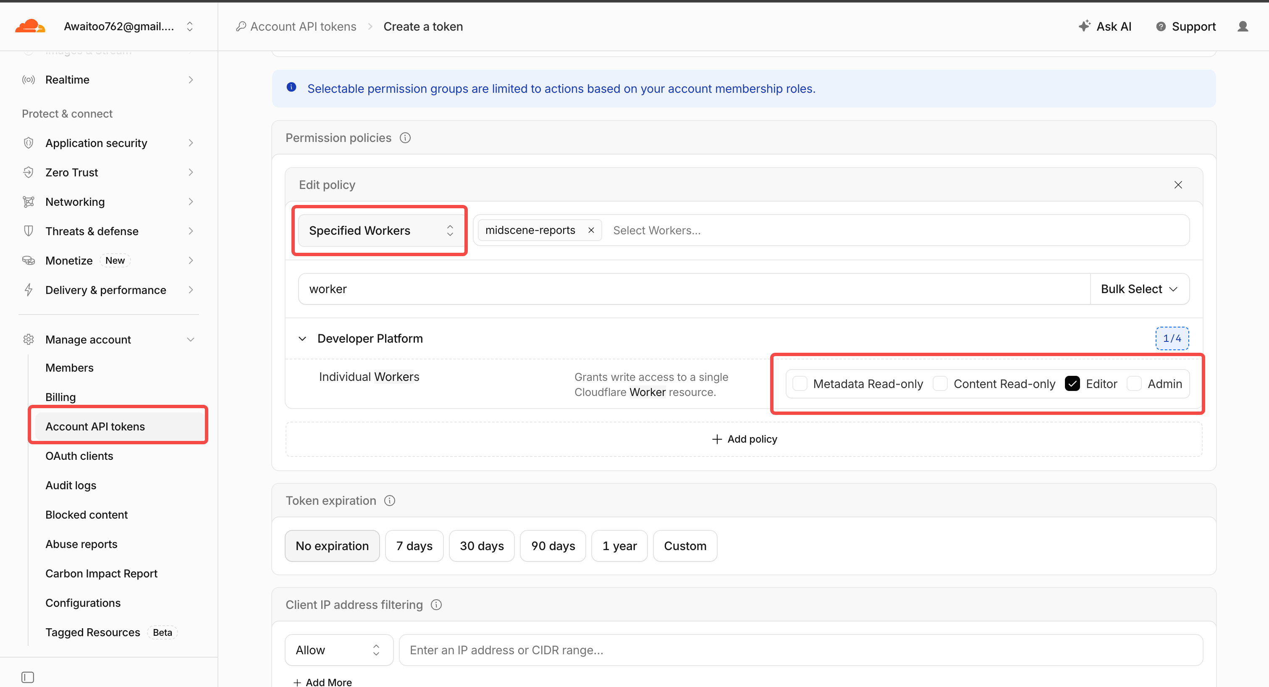
Task: Click Add policy button
Action: (x=745, y=439)
